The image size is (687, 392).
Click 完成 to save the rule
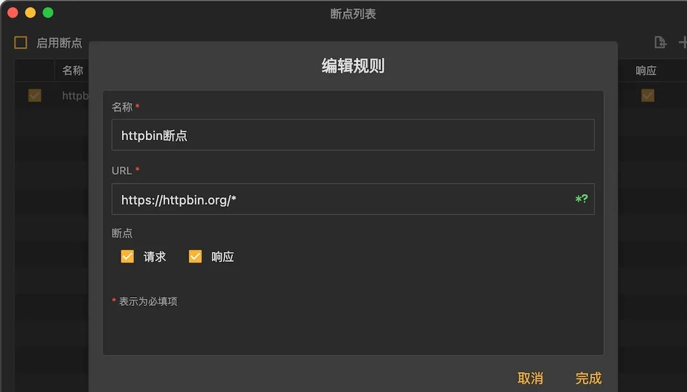tap(588, 378)
